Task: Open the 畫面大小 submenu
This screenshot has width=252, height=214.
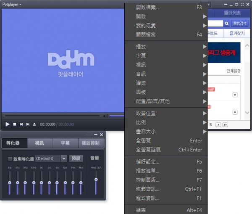Action: click(x=166, y=132)
